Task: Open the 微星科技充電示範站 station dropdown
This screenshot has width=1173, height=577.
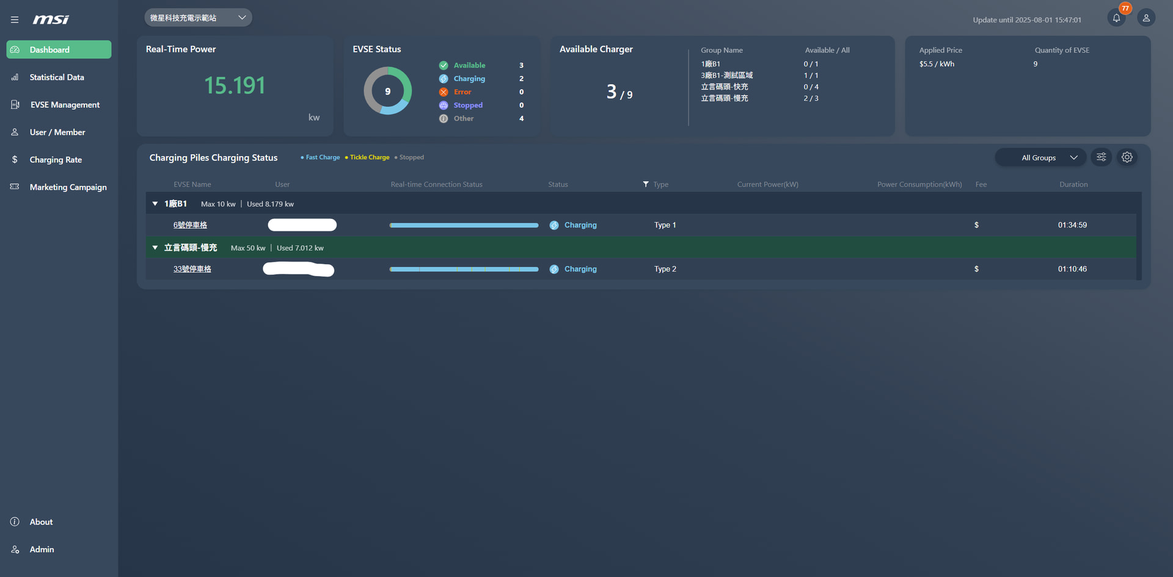Action: [198, 18]
